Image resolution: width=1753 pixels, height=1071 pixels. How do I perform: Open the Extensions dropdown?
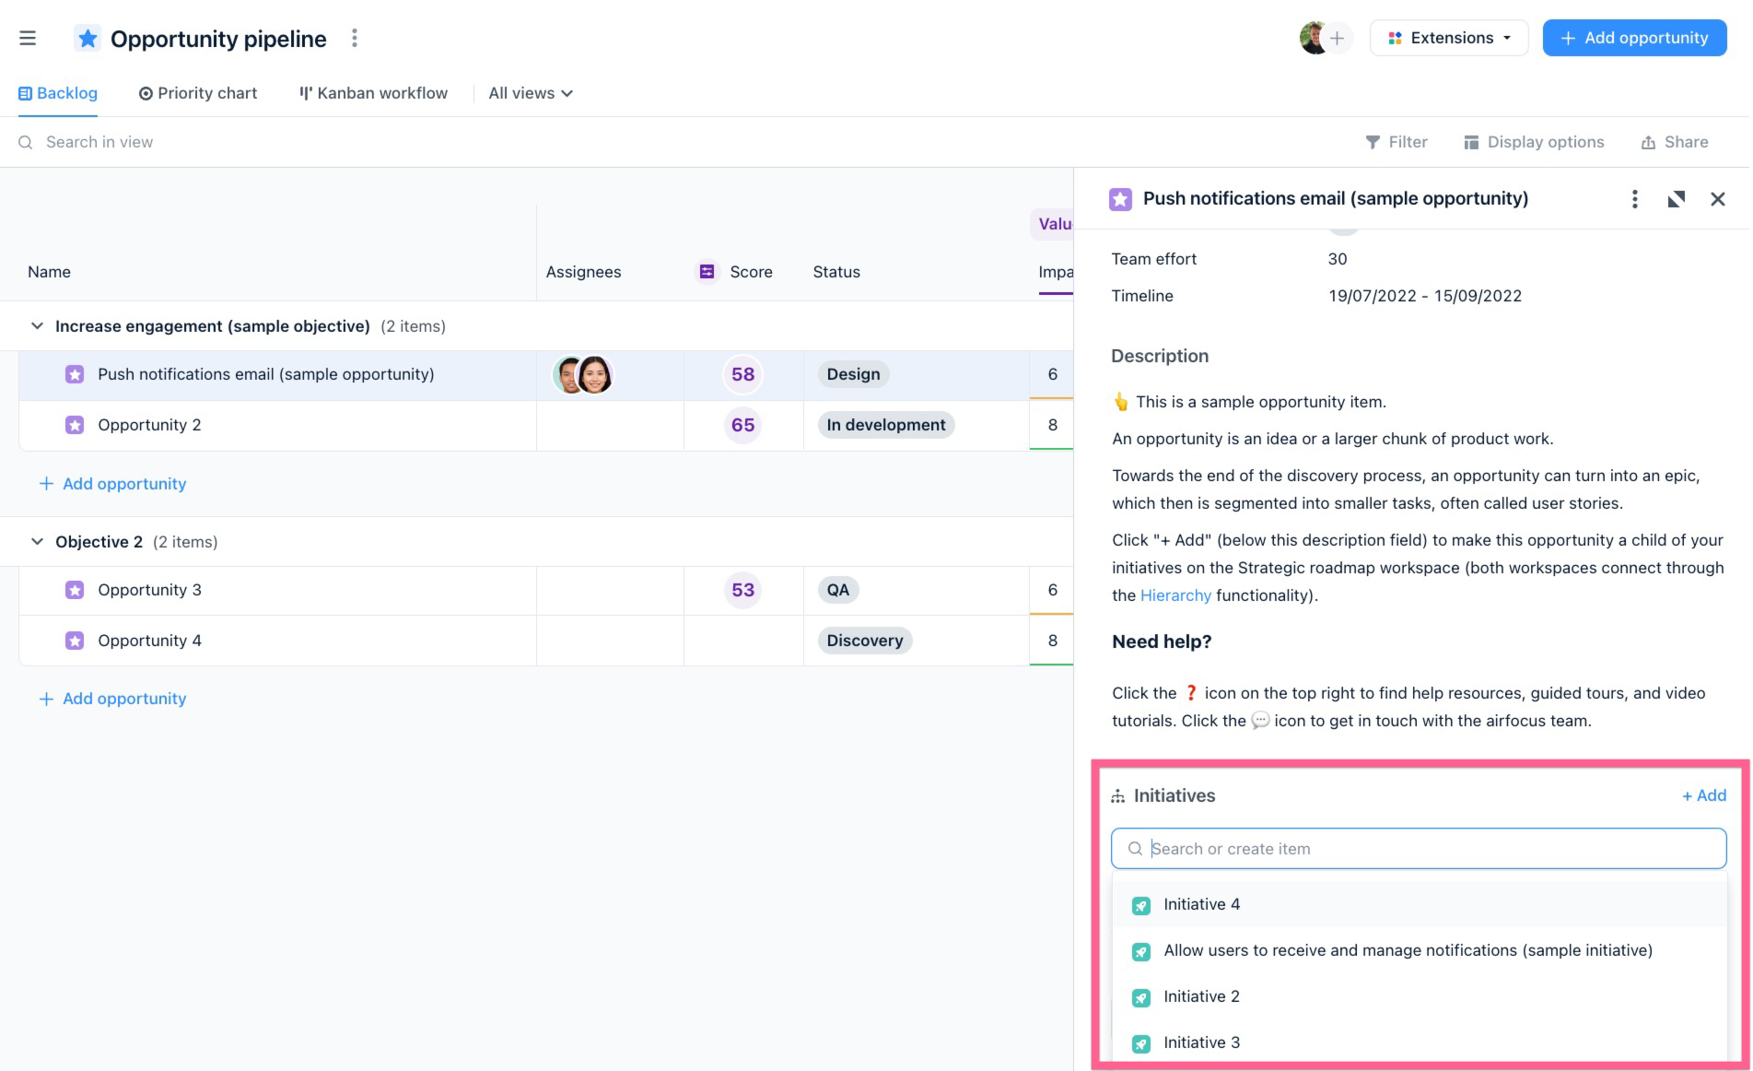point(1449,38)
